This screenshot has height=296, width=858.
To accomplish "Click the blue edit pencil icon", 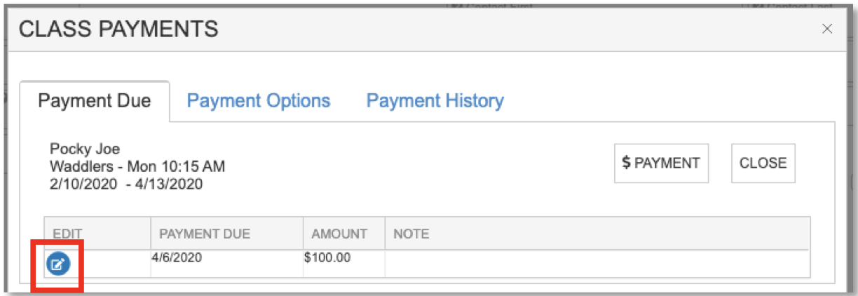I will (x=58, y=264).
